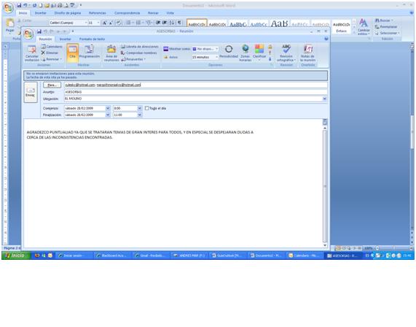Click the Word sort icon
The width and height of the screenshot is (416, 327).
click(172, 23)
